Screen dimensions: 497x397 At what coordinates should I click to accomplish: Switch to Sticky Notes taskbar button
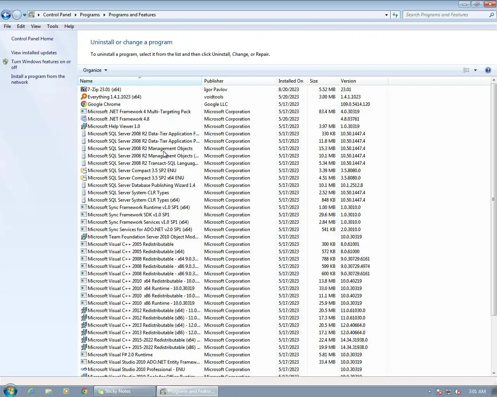point(124,391)
